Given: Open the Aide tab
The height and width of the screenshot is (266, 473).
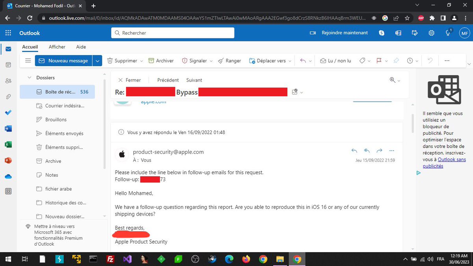Looking at the screenshot, I should pyautogui.click(x=81, y=47).
